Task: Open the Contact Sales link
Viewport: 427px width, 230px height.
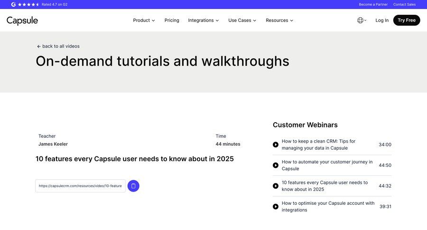Action: pyautogui.click(x=404, y=4)
